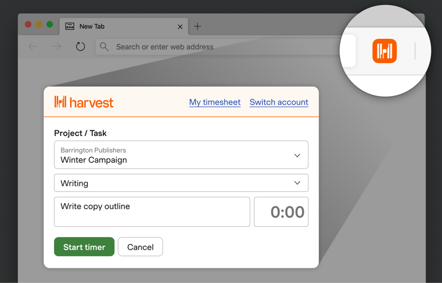
Task: Expand the Winter Campaign project dropdown
Action: pyautogui.click(x=181, y=155)
